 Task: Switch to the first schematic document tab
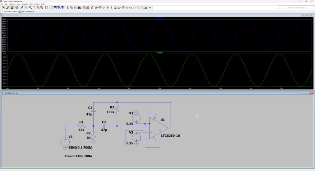(9, 12)
